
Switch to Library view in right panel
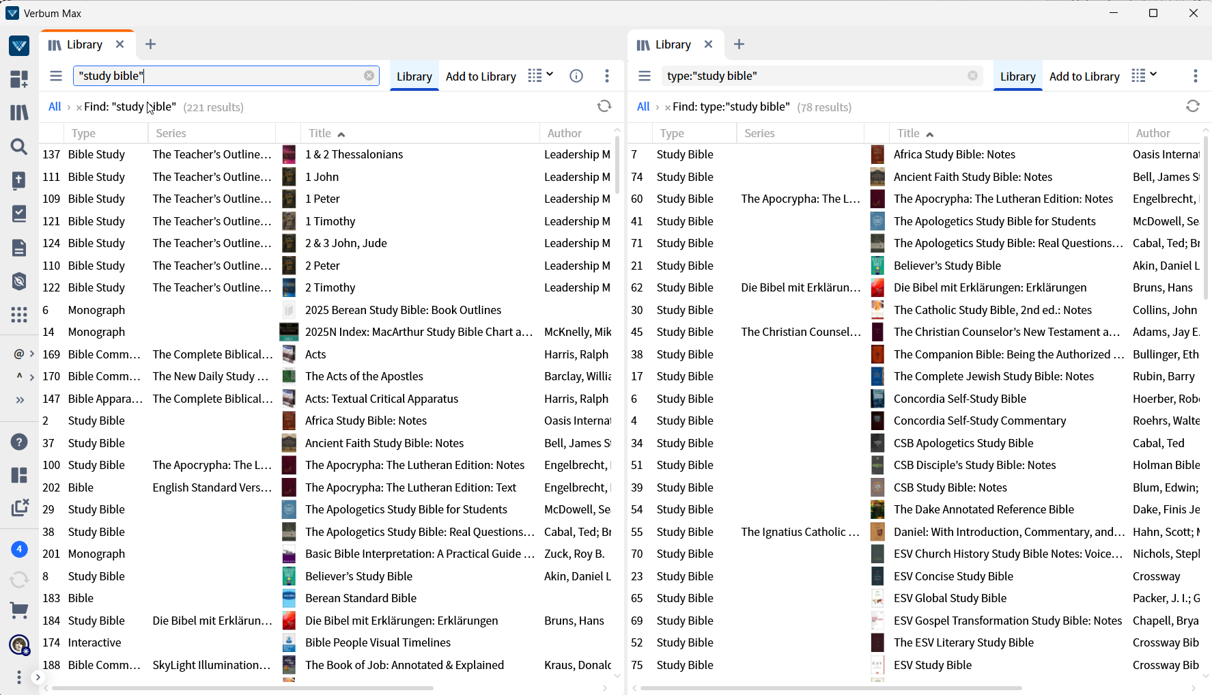[1018, 76]
